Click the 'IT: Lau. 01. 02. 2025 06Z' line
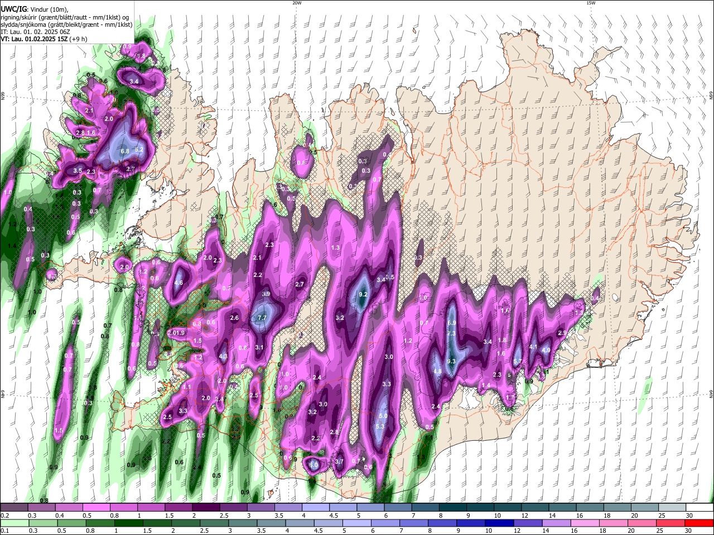714x535 pixels. point(35,32)
